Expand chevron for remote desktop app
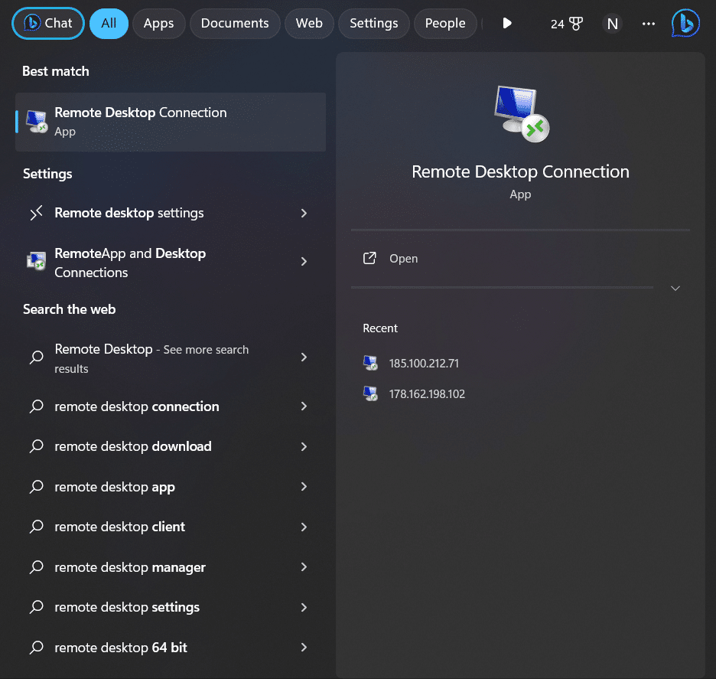Viewport: 716px width, 679px height. point(304,487)
